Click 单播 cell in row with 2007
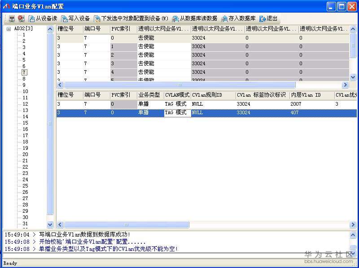The height and width of the screenshot is (268, 359). (150, 104)
